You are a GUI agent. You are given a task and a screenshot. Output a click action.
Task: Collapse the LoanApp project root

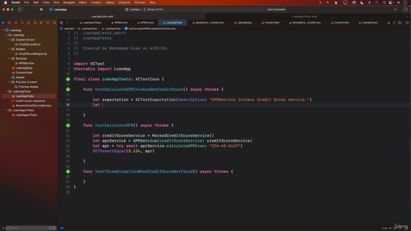click(x=3, y=30)
